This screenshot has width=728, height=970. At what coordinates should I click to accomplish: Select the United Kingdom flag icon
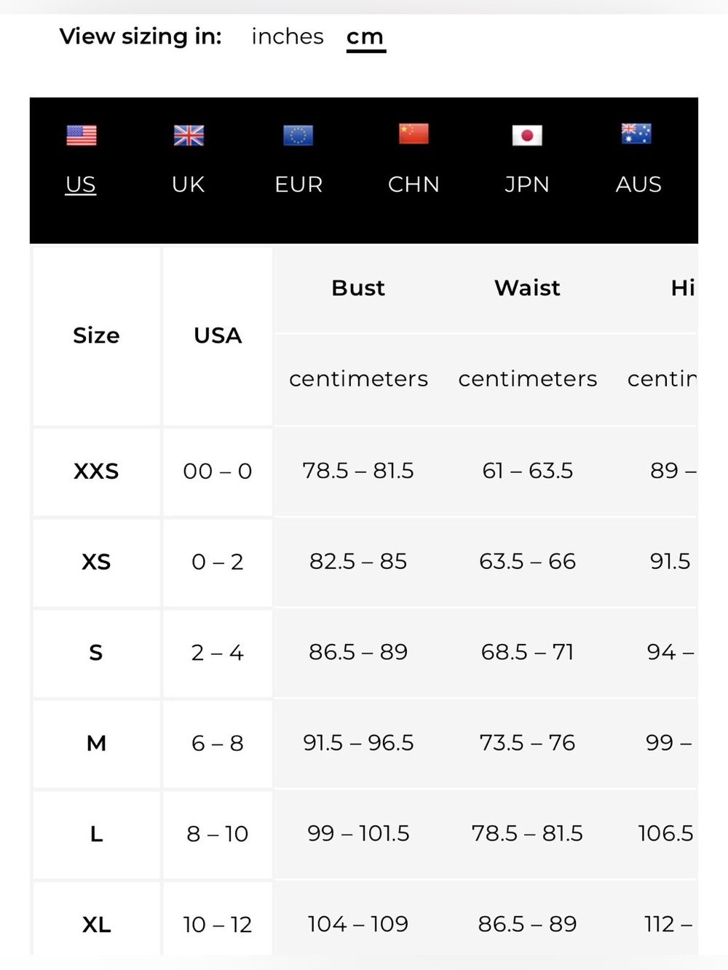click(x=189, y=135)
